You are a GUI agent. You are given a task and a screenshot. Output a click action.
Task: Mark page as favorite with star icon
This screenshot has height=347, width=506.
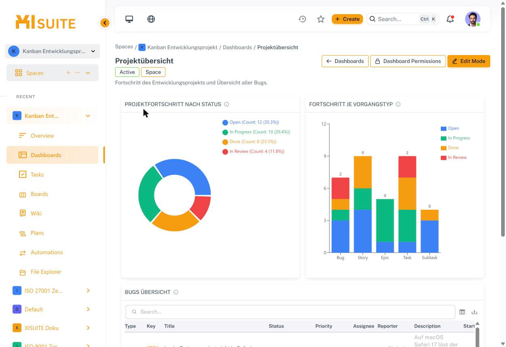(x=321, y=19)
